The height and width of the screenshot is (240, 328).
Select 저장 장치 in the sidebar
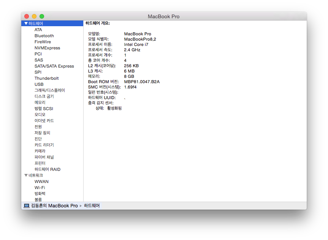point(42,133)
